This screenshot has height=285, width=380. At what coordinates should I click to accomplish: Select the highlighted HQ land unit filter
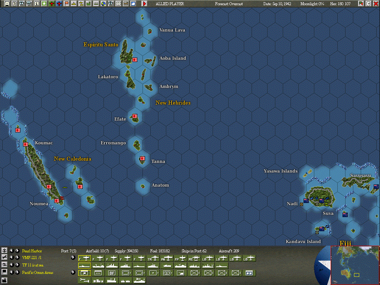85,273
